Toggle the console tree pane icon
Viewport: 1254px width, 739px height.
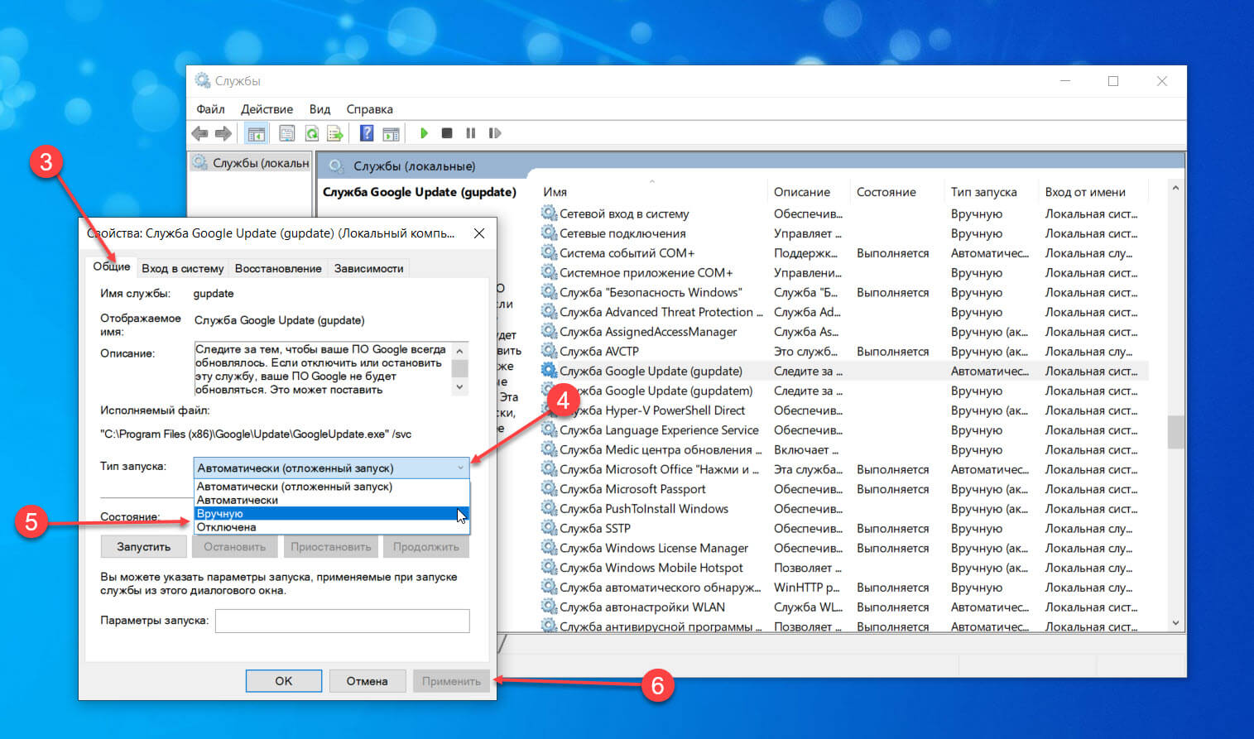tap(257, 133)
